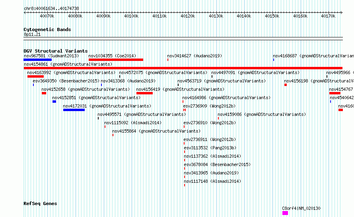Click nsv1117148 (Alsmadi2014) label
Screen dimensions: 354x217
pyautogui.click(x=212, y=181)
